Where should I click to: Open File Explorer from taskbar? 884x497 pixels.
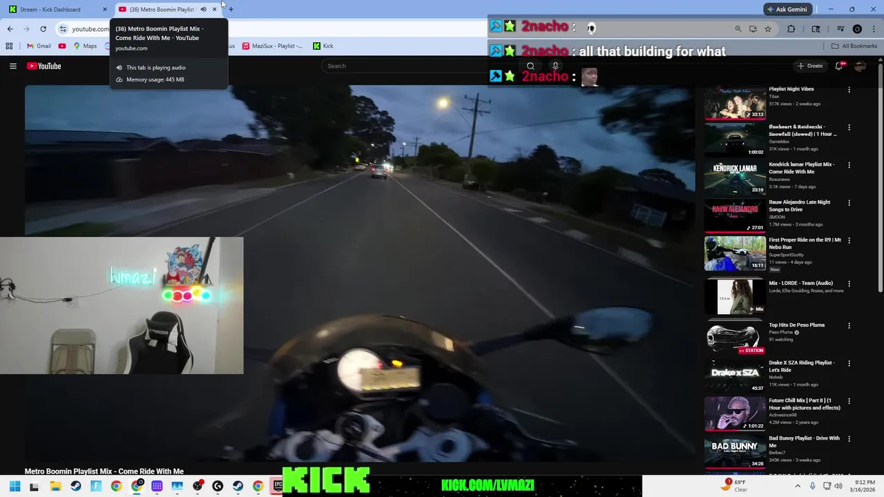pyautogui.click(x=55, y=486)
